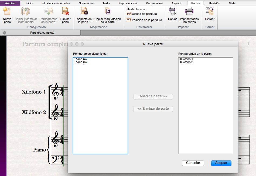
Task: Open the Archivo tab
Action: [x=10, y=3]
